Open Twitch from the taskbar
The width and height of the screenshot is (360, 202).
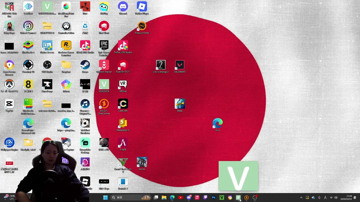coord(205,198)
